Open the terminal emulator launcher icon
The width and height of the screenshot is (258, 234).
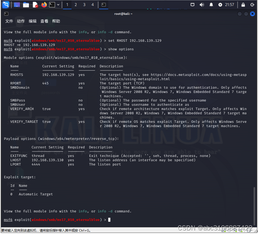[x=52, y=5]
